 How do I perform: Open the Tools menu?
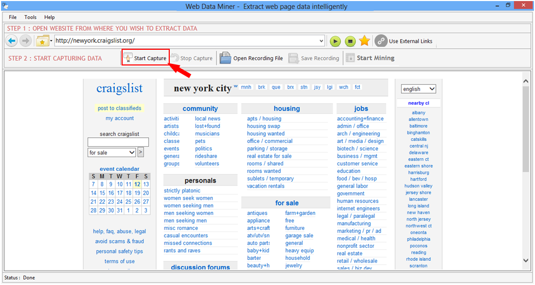coord(30,17)
